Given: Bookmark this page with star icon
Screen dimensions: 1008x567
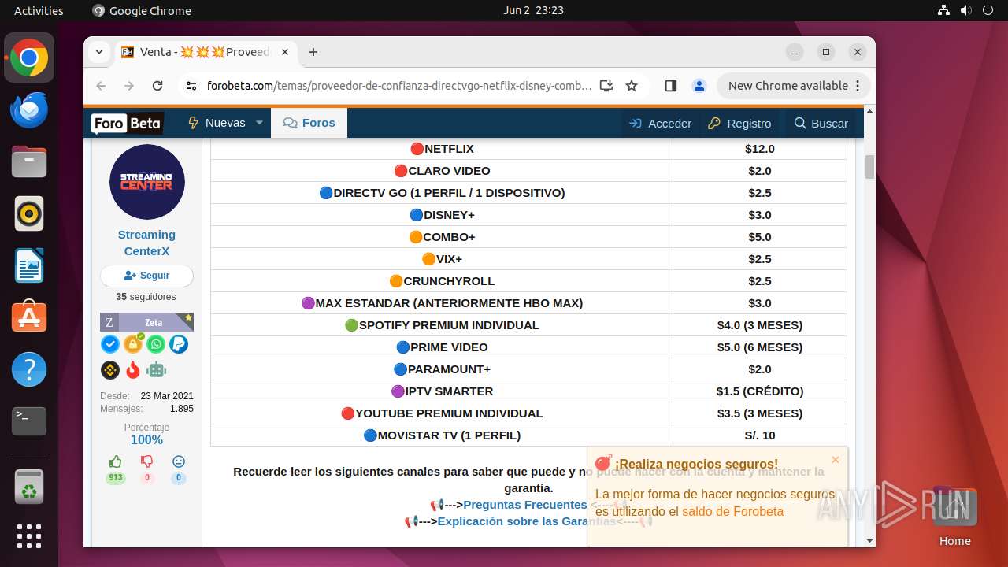Looking at the screenshot, I should pyautogui.click(x=632, y=86).
